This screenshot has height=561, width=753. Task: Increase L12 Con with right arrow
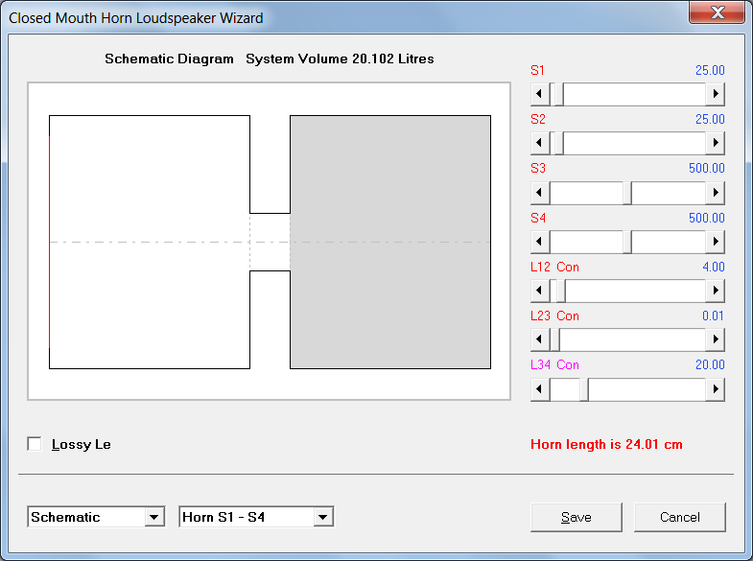tap(715, 291)
